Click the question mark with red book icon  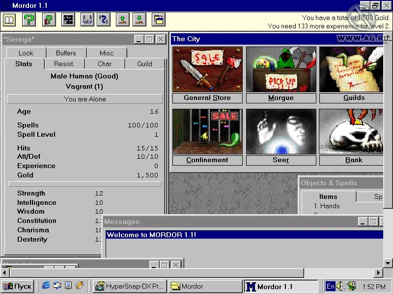click(x=49, y=20)
